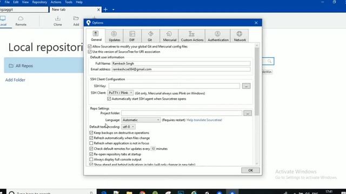The image size is (346, 194).
Task: Browse for the Project folder
Action: click(x=248, y=113)
